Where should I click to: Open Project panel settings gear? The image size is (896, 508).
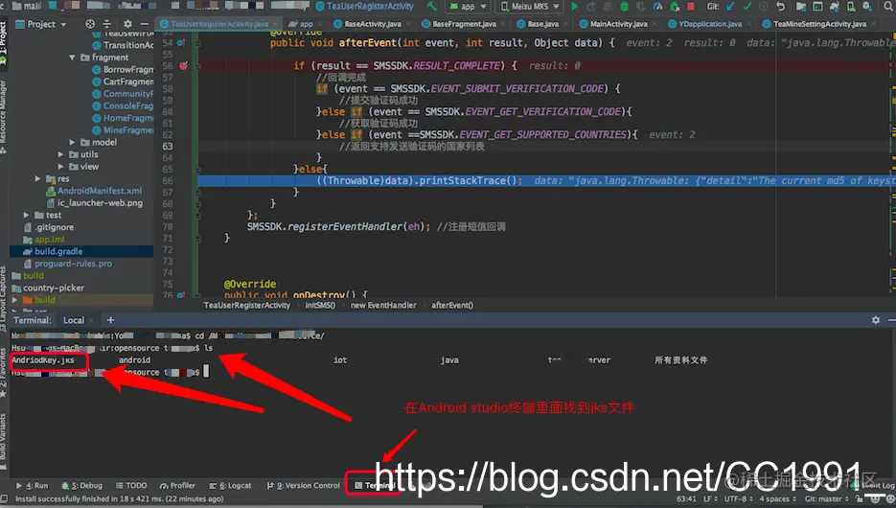pyautogui.click(x=127, y=24)
